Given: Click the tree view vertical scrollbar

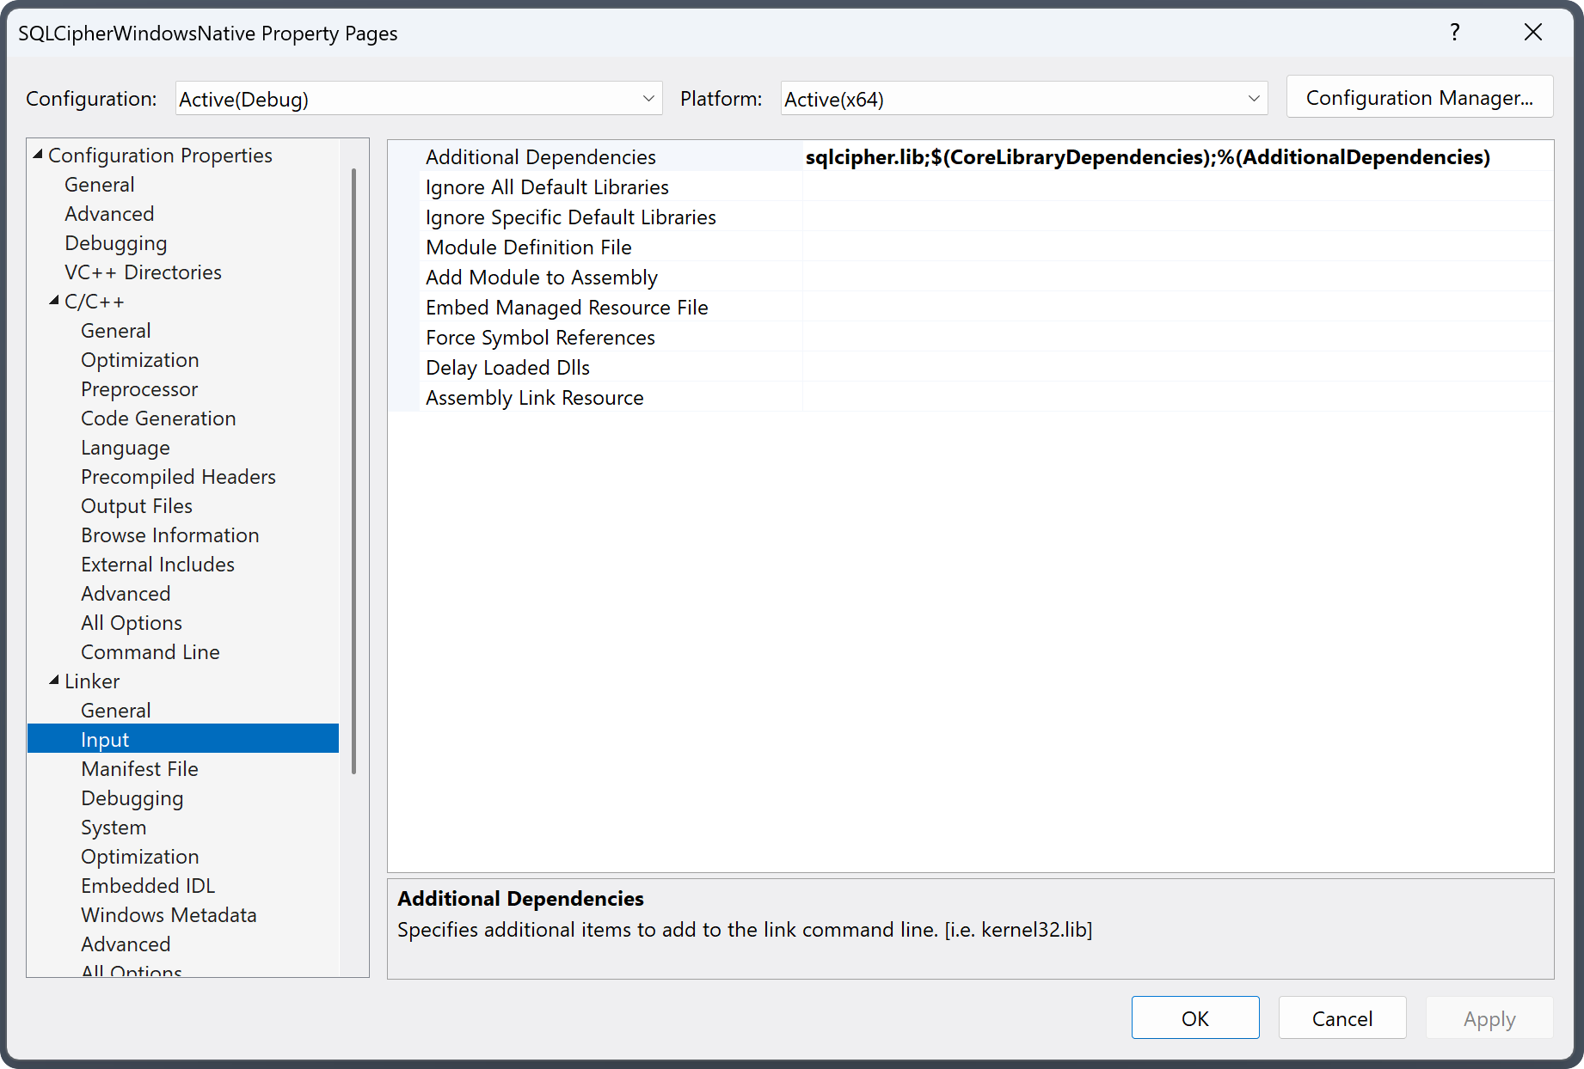Looking at the screenshot, I should (353, 471).
